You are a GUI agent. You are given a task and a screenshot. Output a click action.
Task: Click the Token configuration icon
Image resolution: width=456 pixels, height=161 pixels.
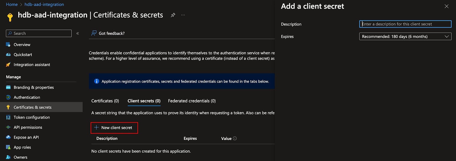tap(8, 117)
